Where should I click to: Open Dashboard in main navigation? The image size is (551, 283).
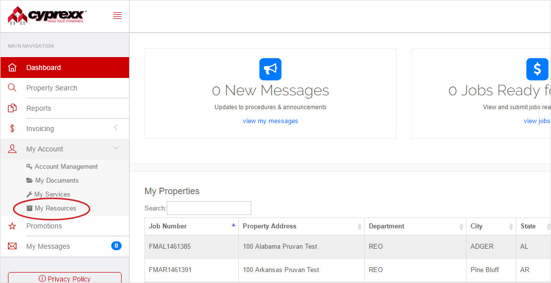pos(44,68)
